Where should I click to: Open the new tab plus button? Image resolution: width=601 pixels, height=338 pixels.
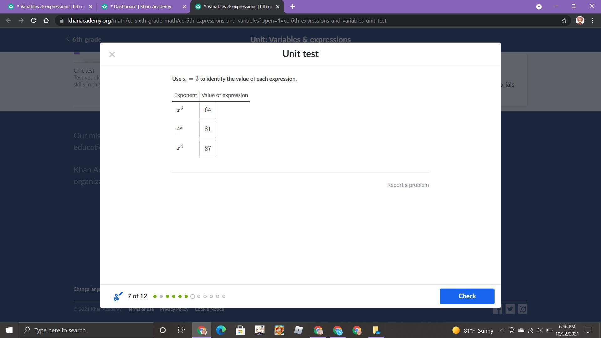[x=292, y=7]
